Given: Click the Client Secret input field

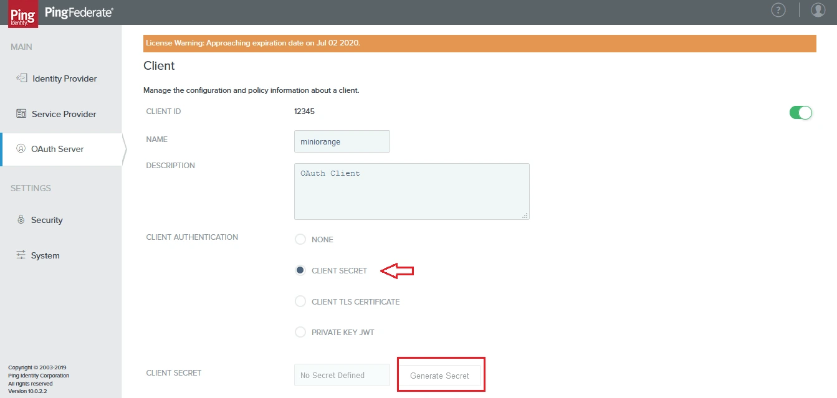Looking at the screenshot, I should (342, 375).
